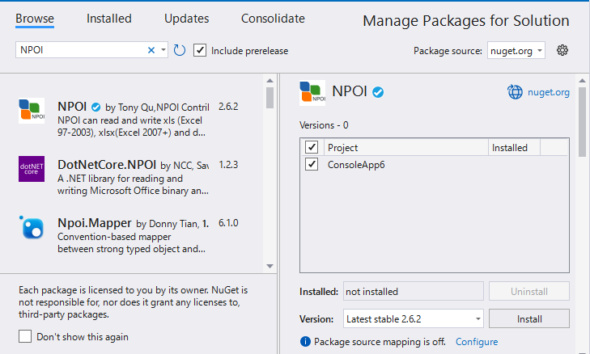Select the ConsoleApp6 row text
Viewport: 590px width, 354px height.
pos(356,165)
